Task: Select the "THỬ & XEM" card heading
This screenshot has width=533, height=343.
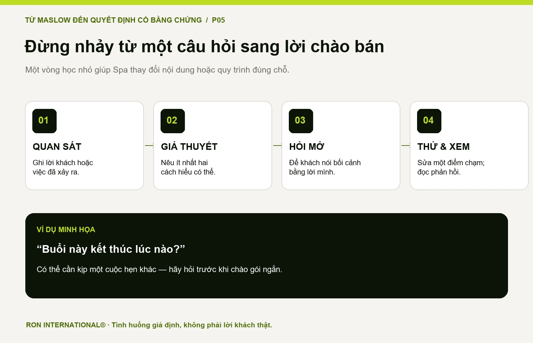Action: point(443,147)
